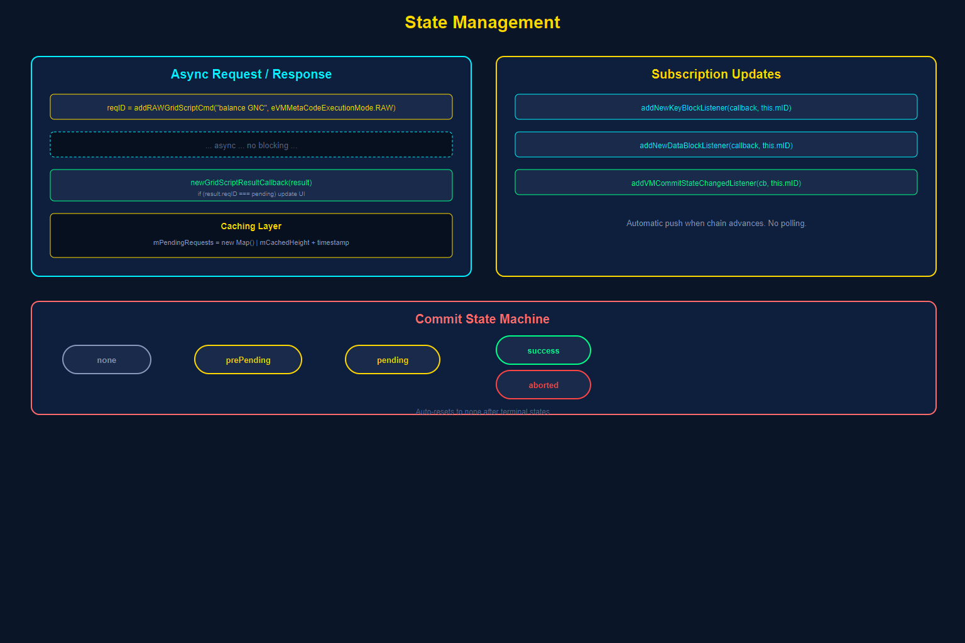Screen dimensions: 965x643
Task: Open the Async Request / Response panel header
Action: (251, 74)
